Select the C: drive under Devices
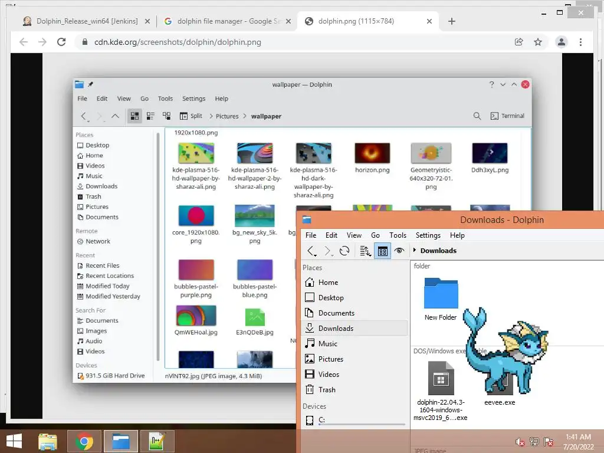Viewport: 604px width, 453px height. (x=354, y=420)
